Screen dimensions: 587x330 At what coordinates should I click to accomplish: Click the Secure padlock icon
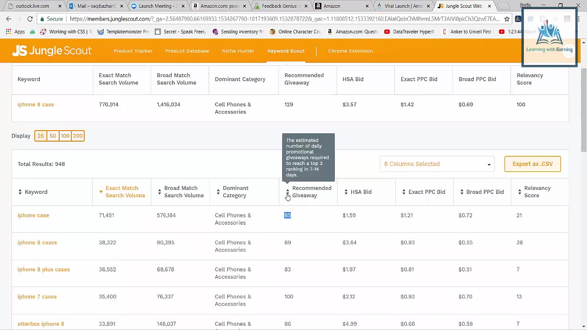coord(42,19)
